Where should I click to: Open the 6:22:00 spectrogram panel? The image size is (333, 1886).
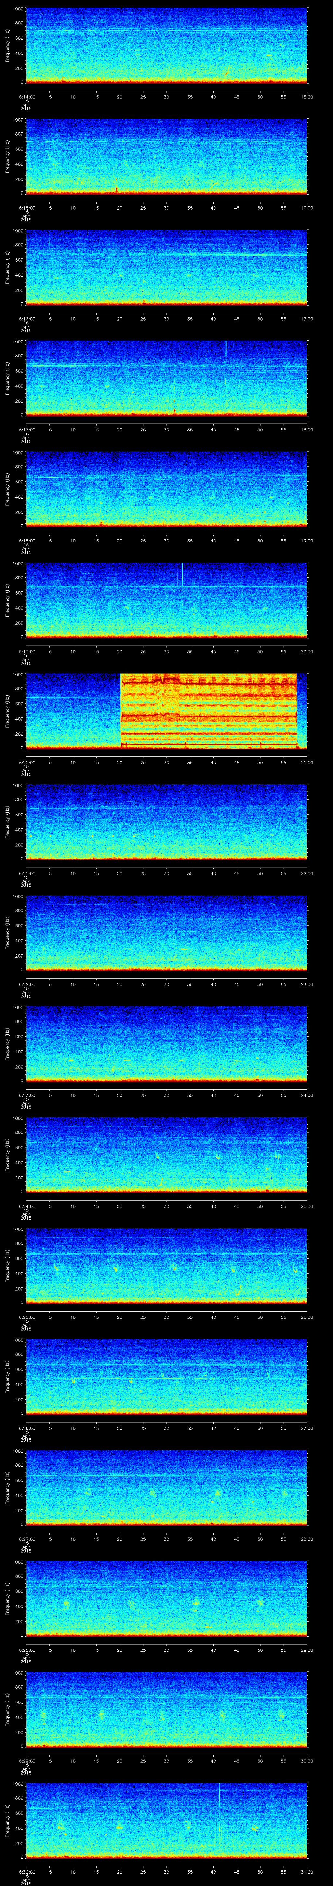pyautogui.click(x=166, y=933)
